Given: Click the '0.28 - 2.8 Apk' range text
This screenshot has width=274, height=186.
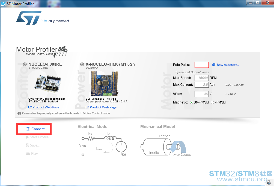Looking at the screenshot, I should coord(234,85).
